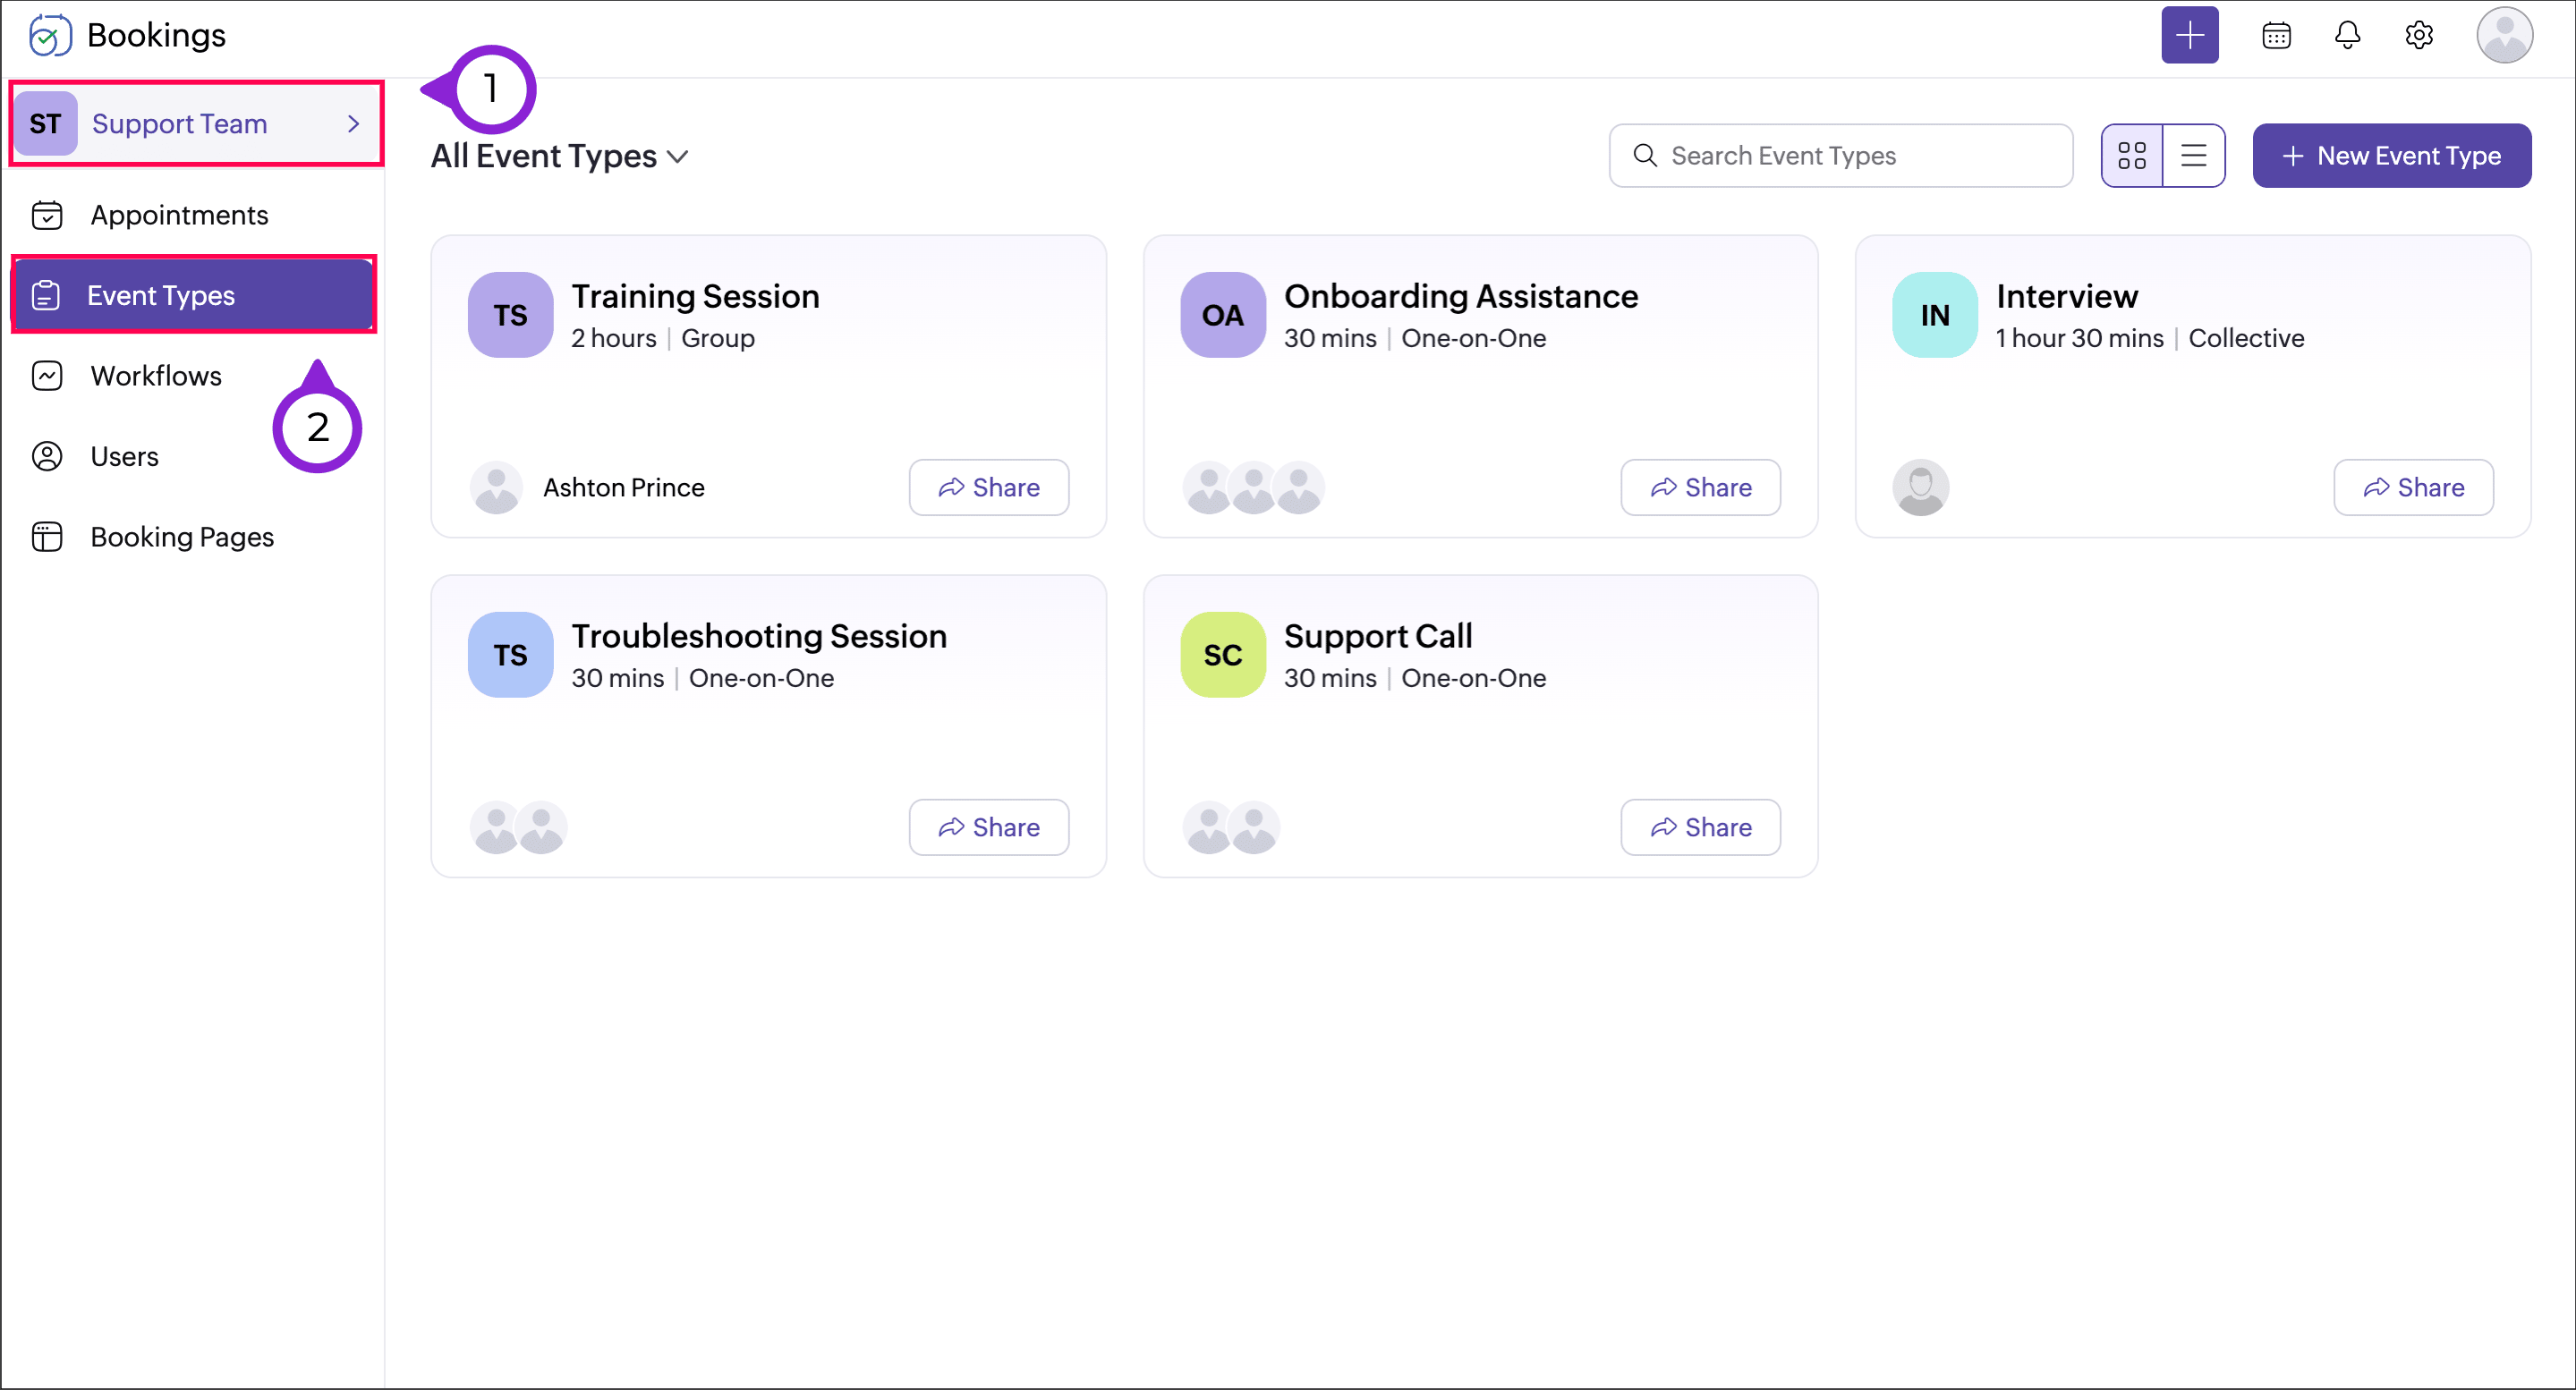
Task: Open the calendar icon in header
Action: [x=2276, y=35]
